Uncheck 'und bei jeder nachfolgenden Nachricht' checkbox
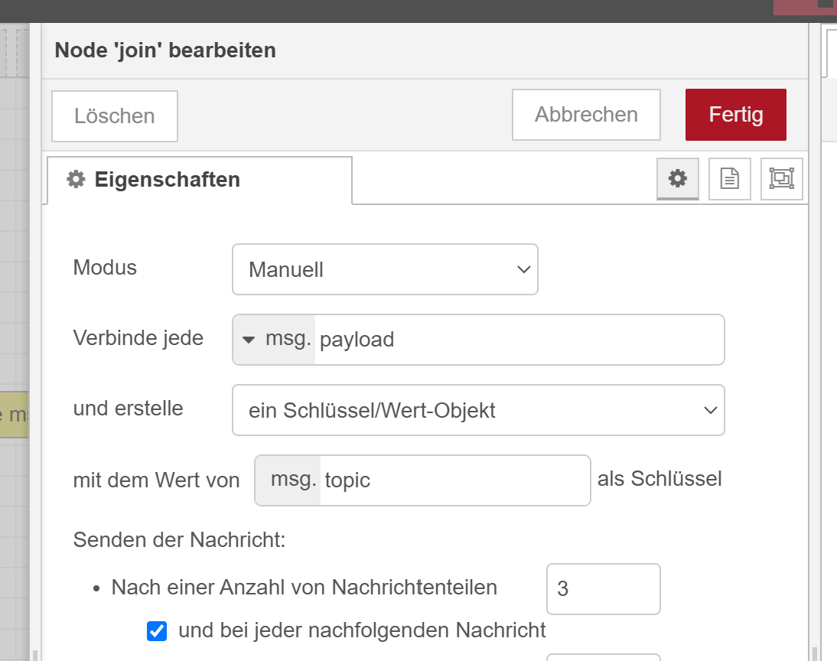 click(157, 631)
